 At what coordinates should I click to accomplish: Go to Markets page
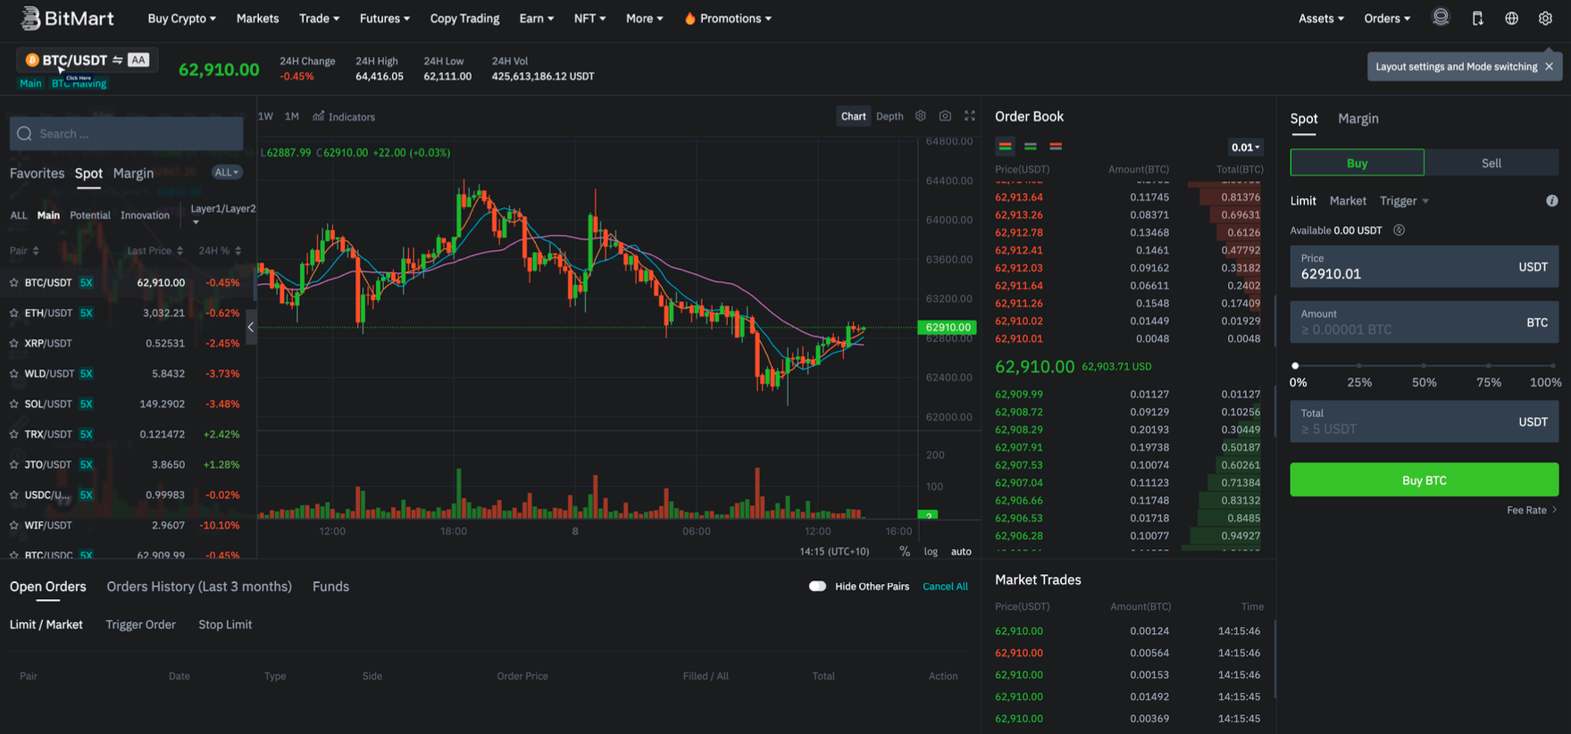click(x=257, y=18)
